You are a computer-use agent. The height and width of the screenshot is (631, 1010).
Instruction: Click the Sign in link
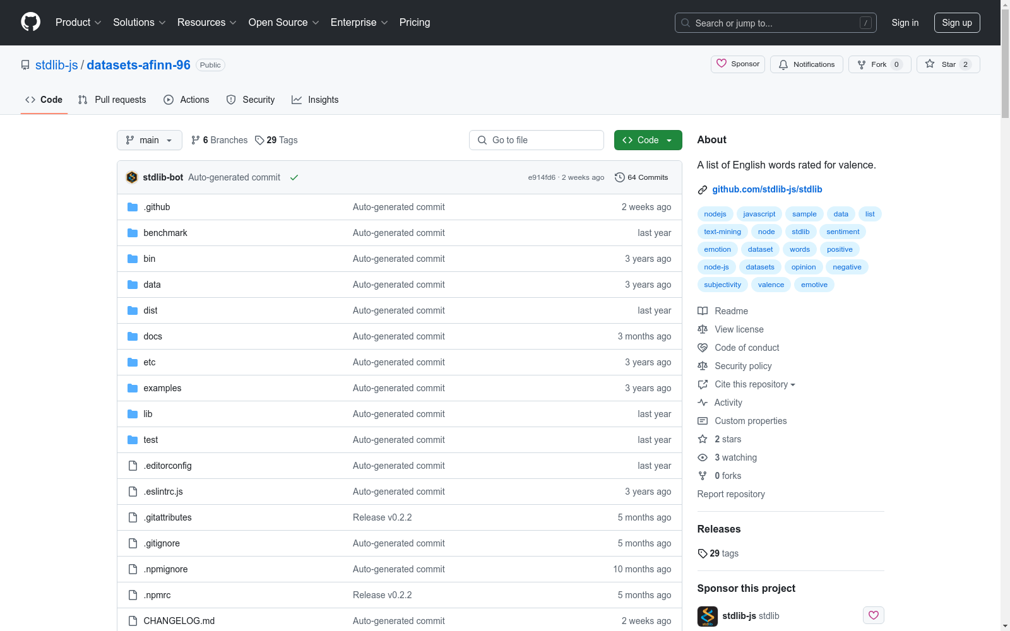click(905, 23)
